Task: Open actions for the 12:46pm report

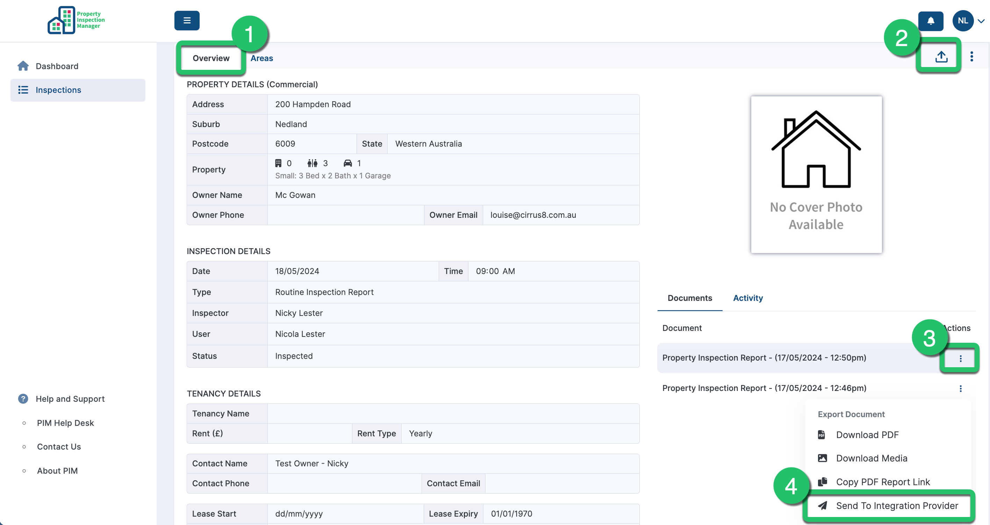Action: pos(960,389)
